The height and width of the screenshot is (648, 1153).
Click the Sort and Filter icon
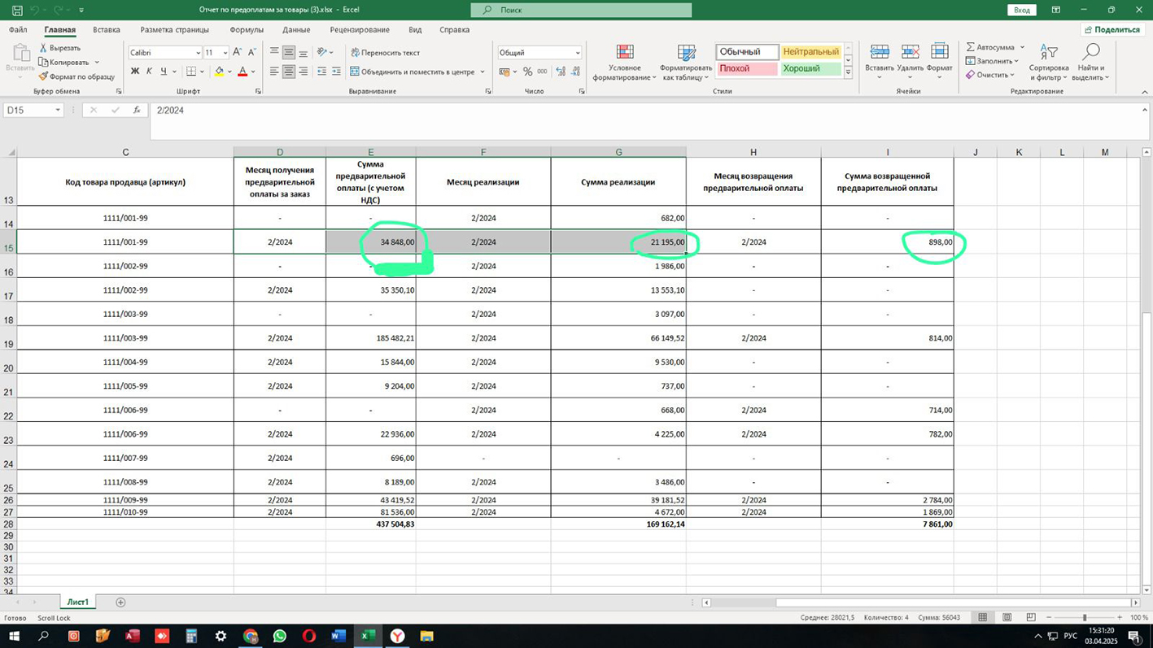coord(1049,53)
